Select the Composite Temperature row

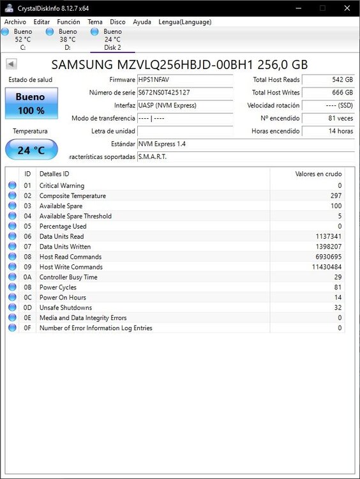176,195
